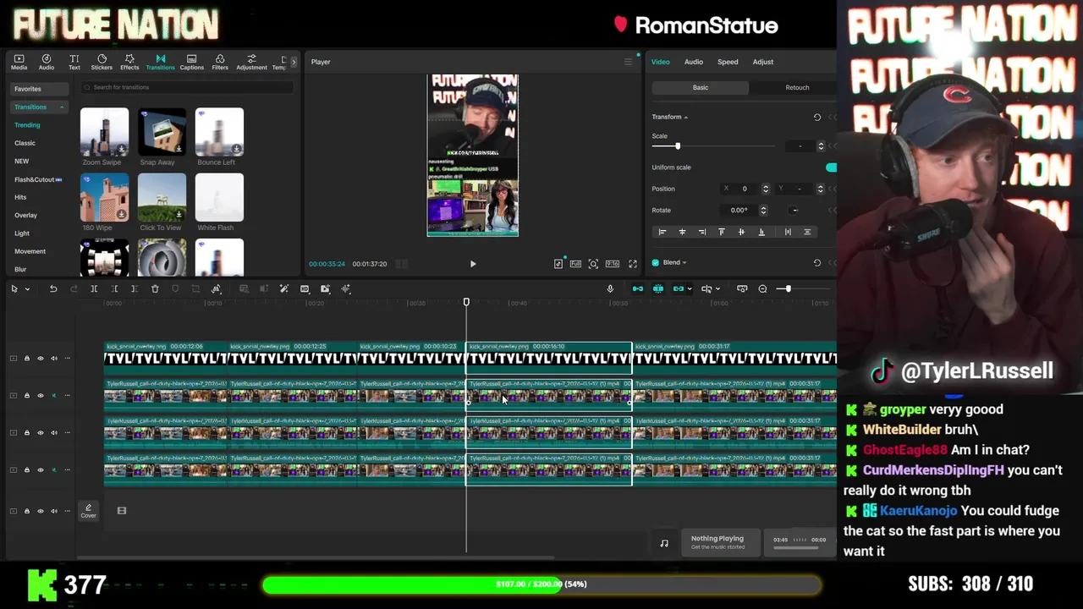Image resolution: width=1083 pixels, height=609 pixels.
Task: Select the Flash&Cutout transitions category
Action: 38,179
